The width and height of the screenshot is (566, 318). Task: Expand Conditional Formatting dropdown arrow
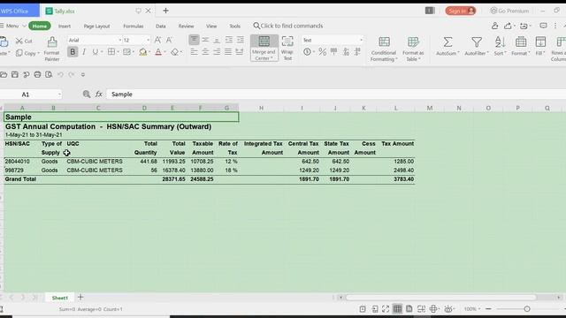396,59
